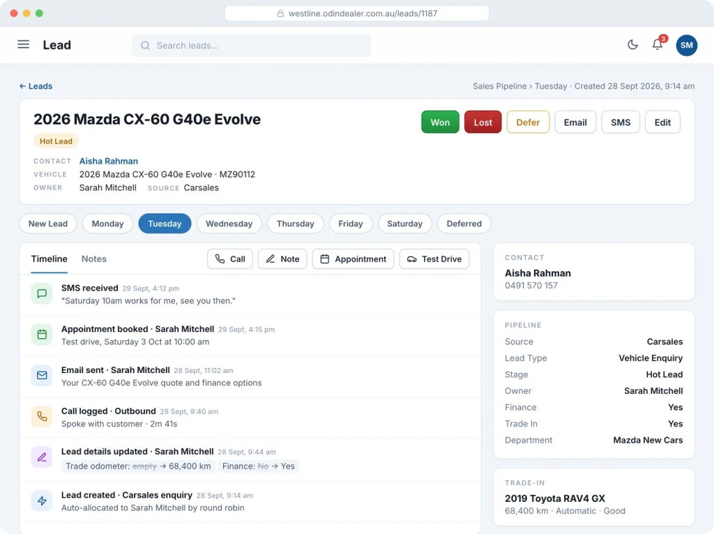Defer this lead

click(528, 122)
